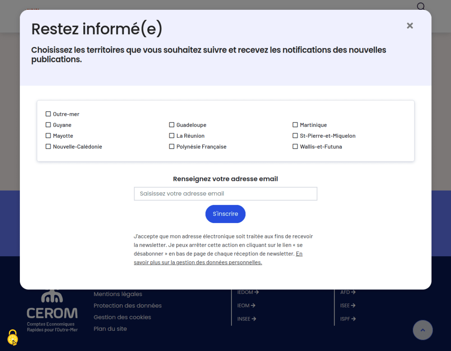
Task: Close the Restez informé(e) popup
Action: (410, 26)
